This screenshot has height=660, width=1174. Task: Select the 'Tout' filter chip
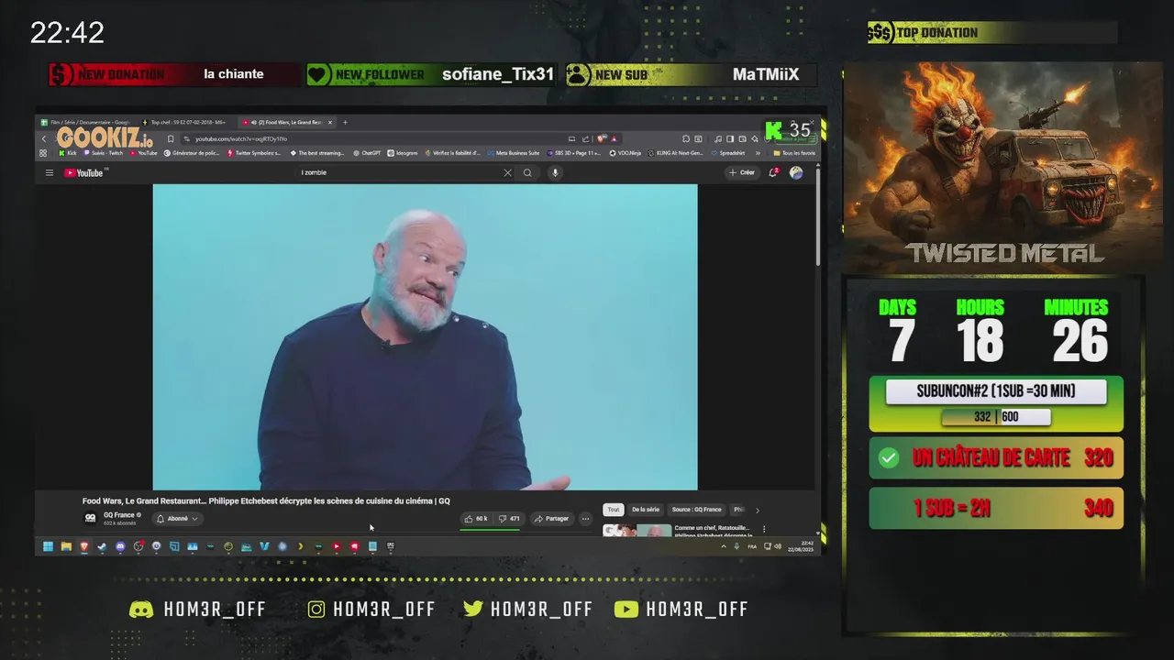tap(614, 510)
